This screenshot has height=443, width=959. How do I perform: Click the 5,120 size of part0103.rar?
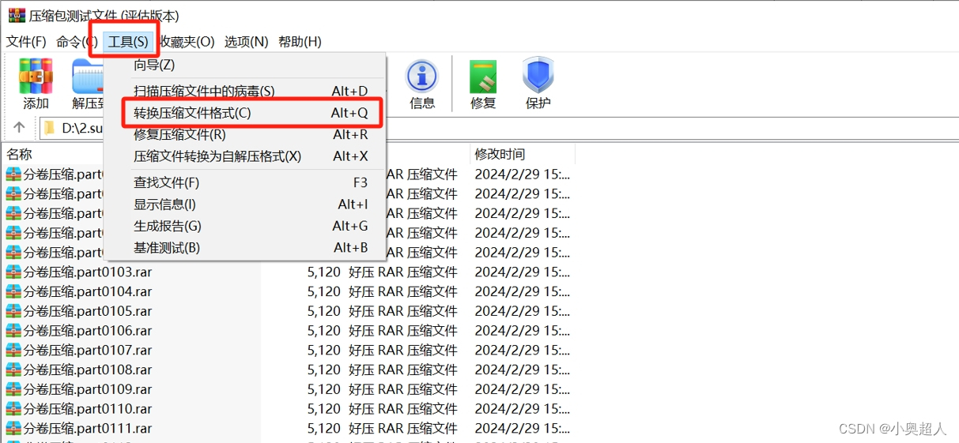[x=324, y=272]
